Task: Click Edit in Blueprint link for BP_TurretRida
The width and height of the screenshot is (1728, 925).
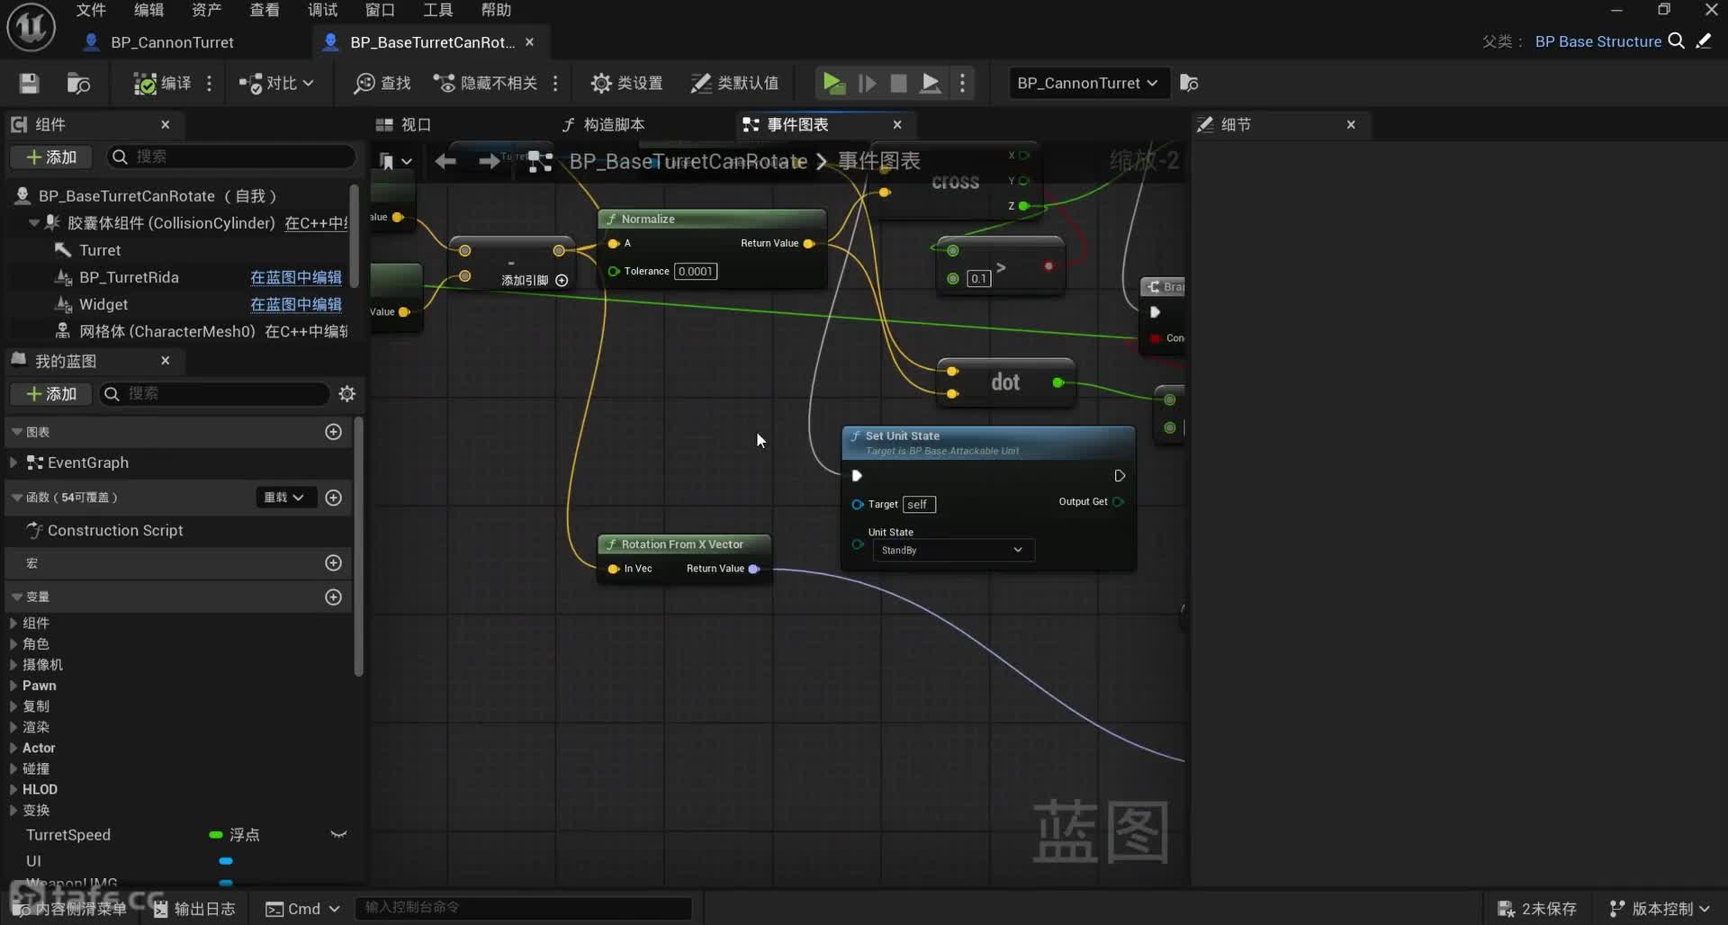Action: point(295,278)
